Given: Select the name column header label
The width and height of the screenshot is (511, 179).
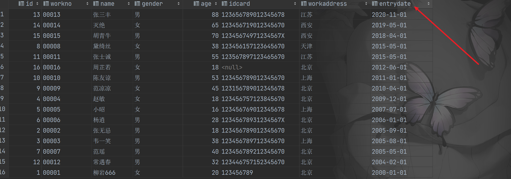Looking at the screenshot, I should click(x=107, y=4).
